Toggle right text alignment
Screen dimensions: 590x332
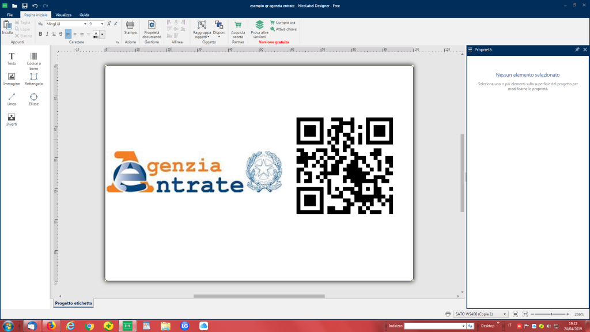pos(82,34)
